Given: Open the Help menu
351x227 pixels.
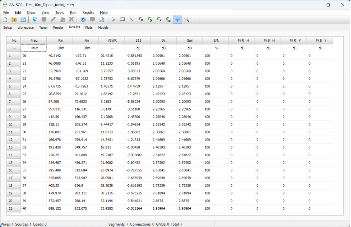Looking at the screenshot, I should click(x=103, y=13).
